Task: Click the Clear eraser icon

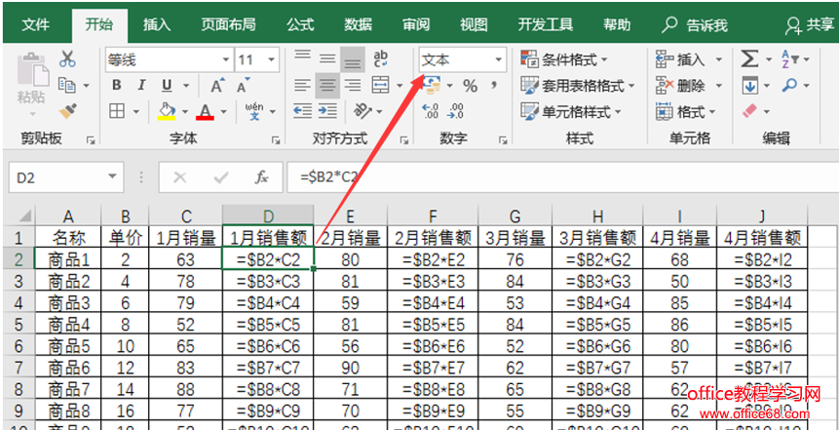Action: [x=750, y=111]
